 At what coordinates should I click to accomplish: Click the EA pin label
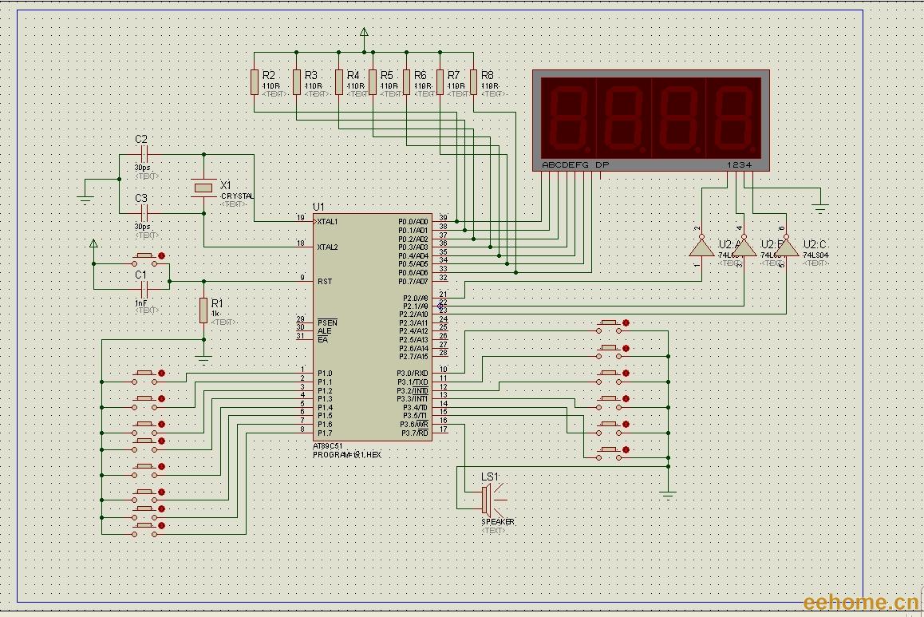point(322,339)
